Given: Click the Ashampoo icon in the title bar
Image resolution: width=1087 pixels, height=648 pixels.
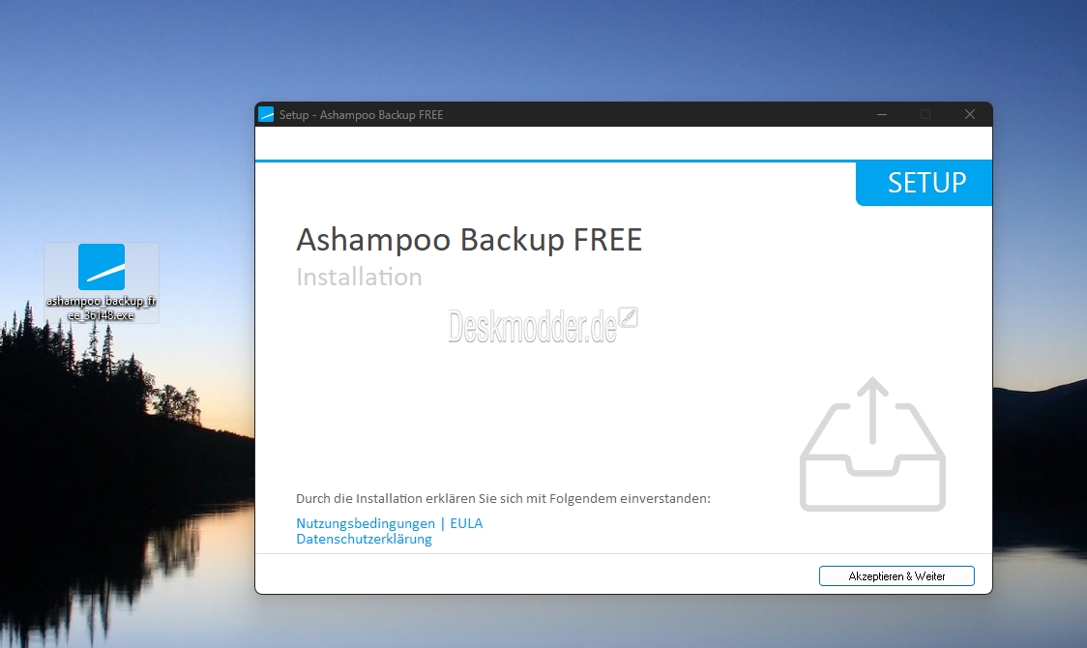Looking at the screenshot, I should pos(266,114).
